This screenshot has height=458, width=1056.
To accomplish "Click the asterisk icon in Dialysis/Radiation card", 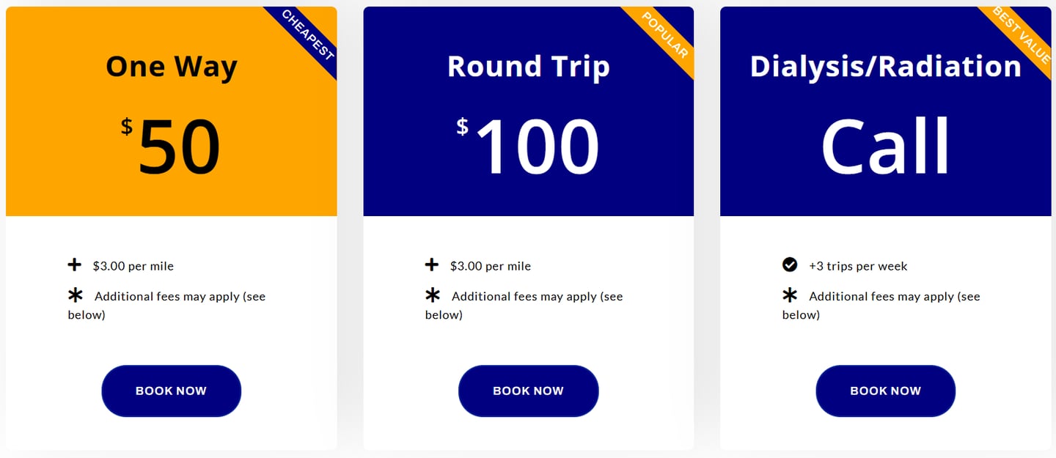I will [x=790, y=295].
